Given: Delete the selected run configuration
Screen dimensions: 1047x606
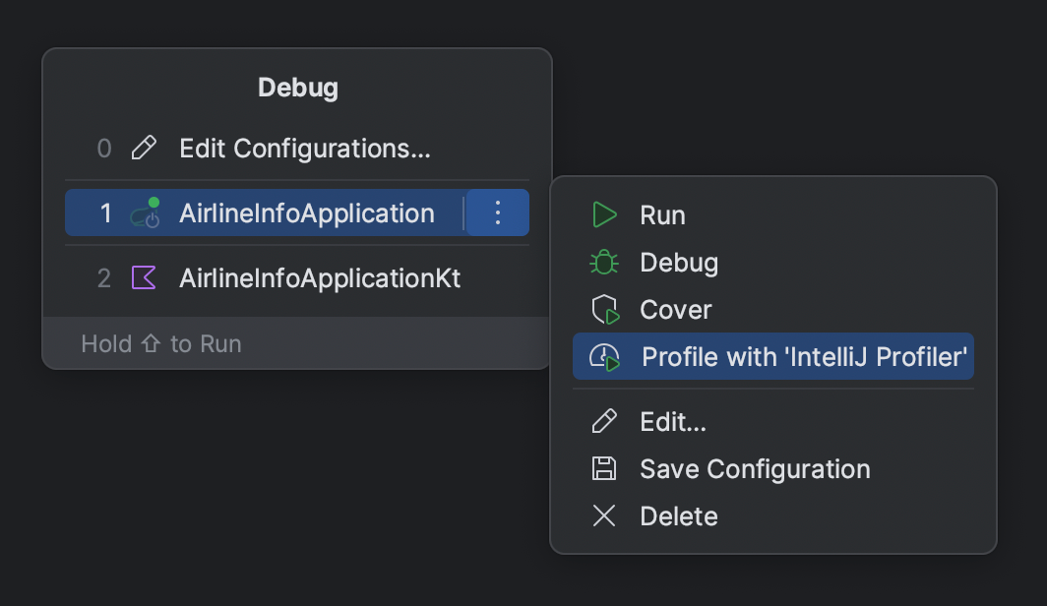Looking at the screenshot, I should coord(679,515).
